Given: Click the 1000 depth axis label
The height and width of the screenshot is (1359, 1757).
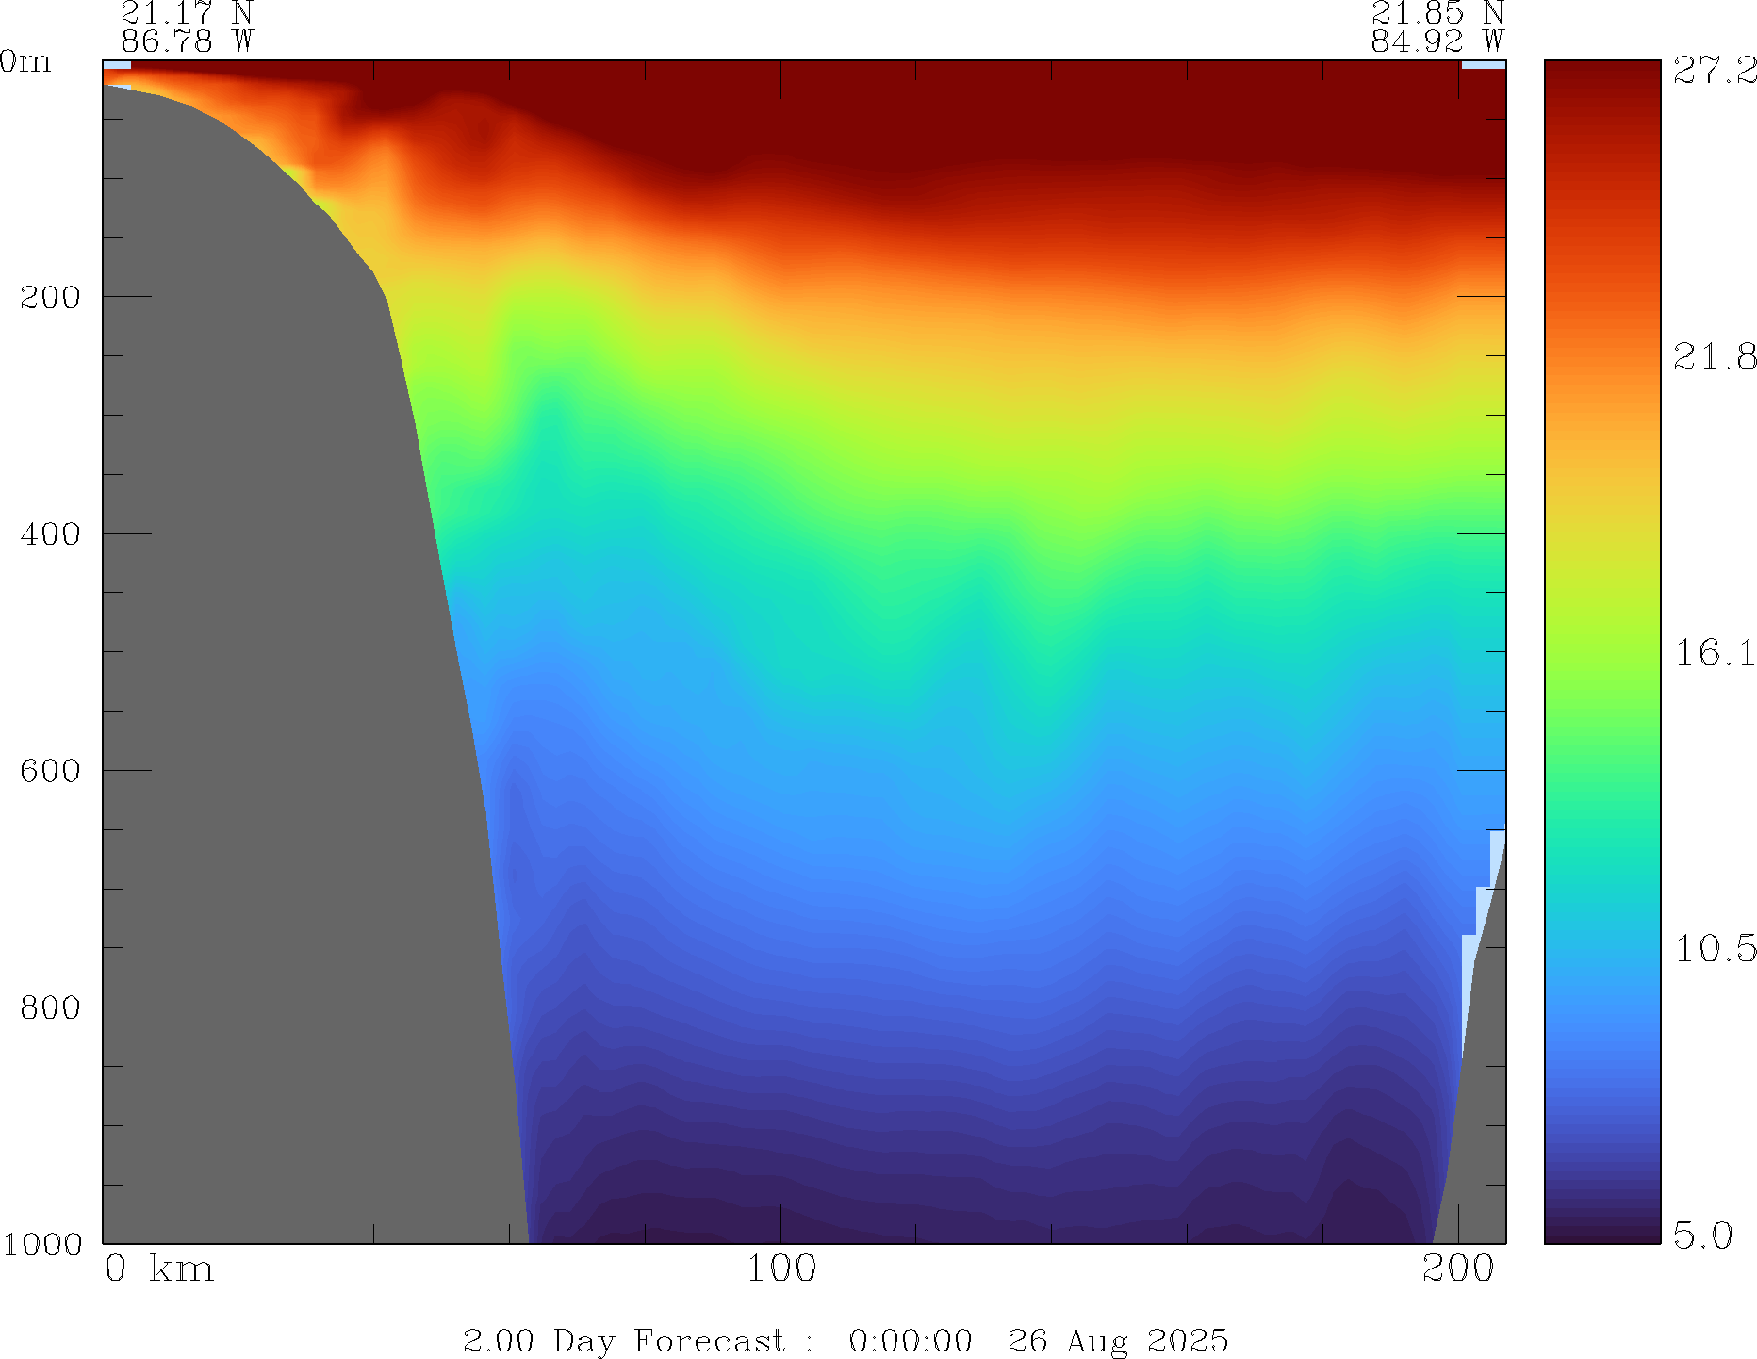Looking at the screenshot, I should [x=42, y=1244].
